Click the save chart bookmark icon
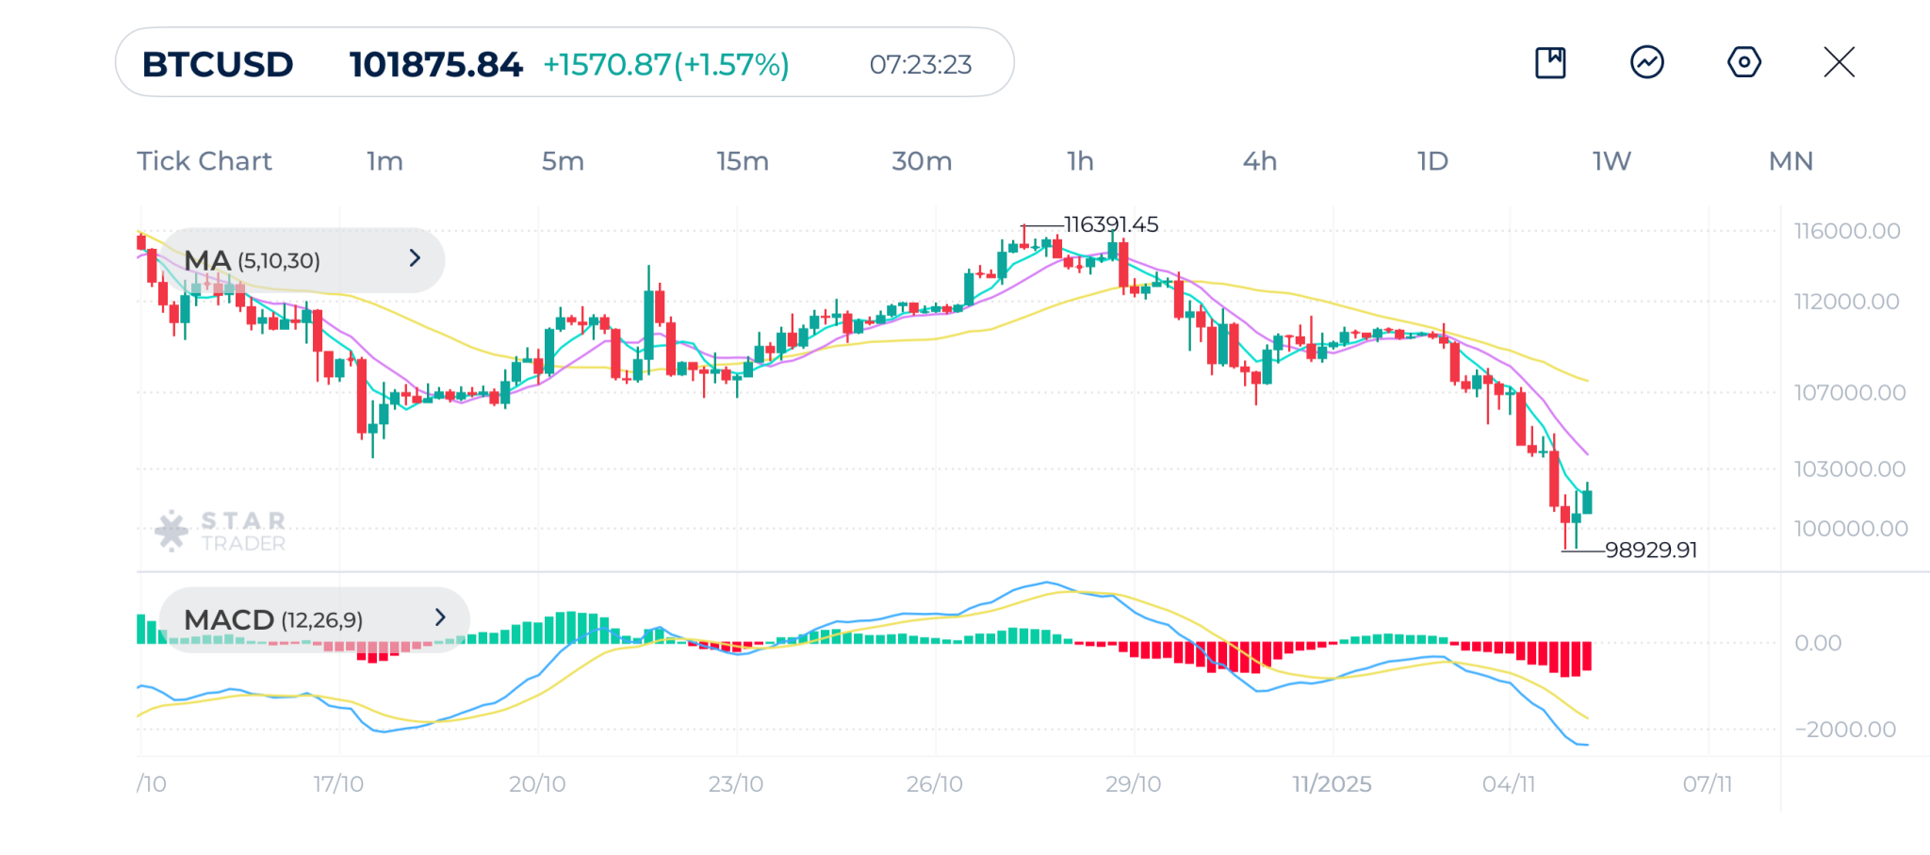This screenshot has width=1930, height=855. pyautogui.click(x=1550, y=63)
